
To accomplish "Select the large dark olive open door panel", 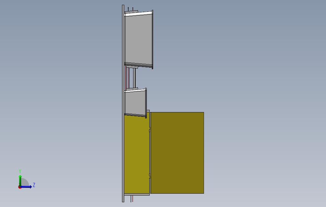I will point(177,153).
